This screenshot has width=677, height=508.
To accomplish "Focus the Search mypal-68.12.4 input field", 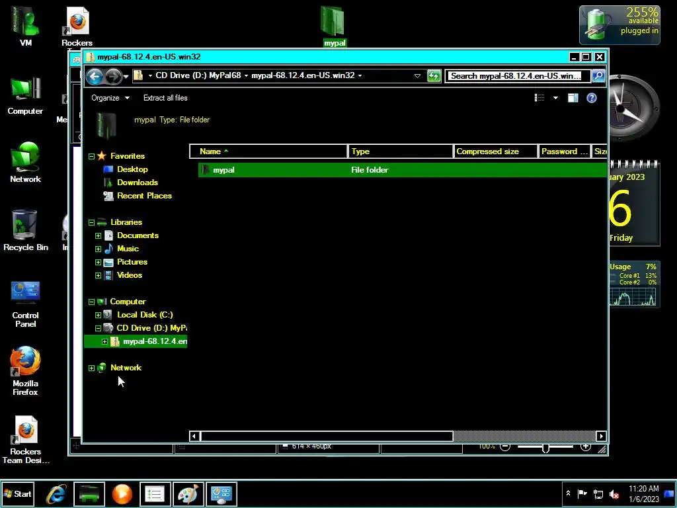I will click(x=518, y=76).
